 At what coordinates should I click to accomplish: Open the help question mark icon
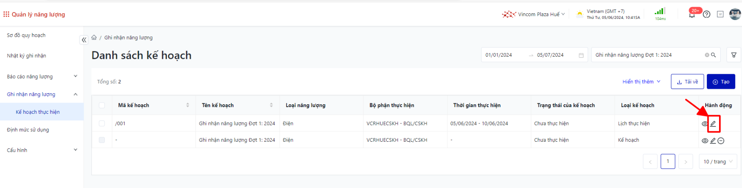pos(706,15)
